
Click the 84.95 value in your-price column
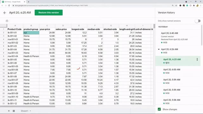[47, 53]
